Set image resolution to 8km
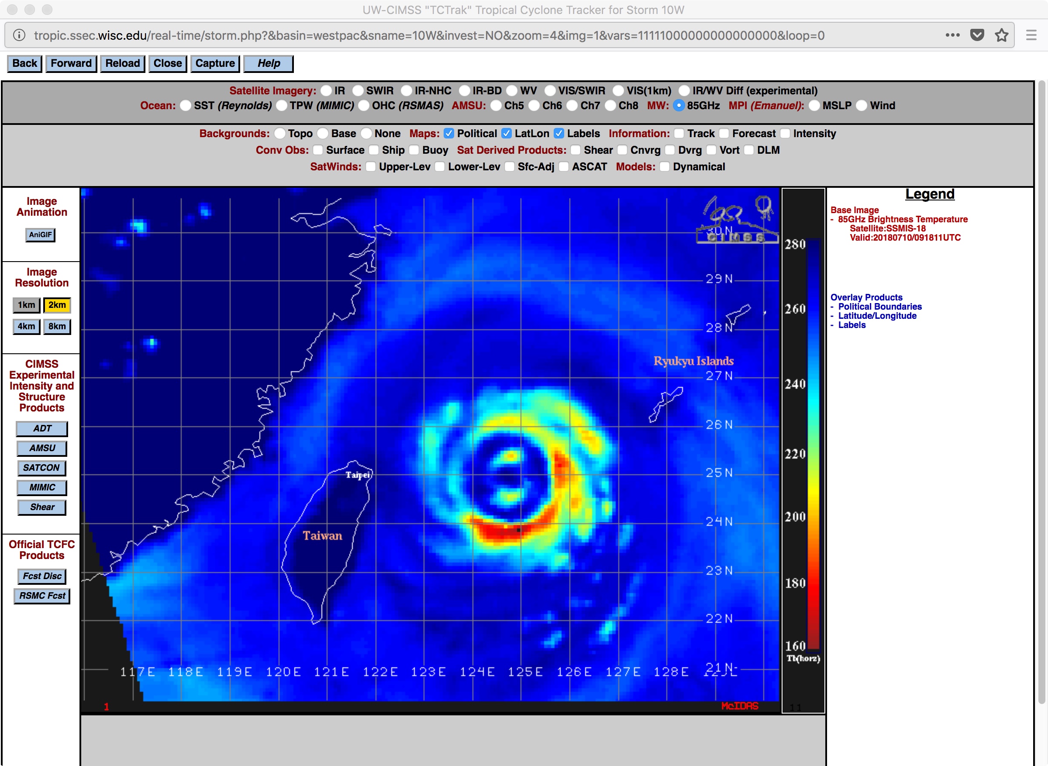The image size is (1048, 766). tap(57, 327)
